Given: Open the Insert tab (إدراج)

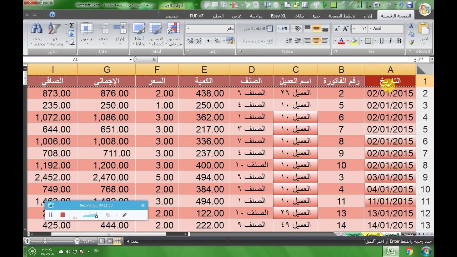Looking at the screenshot, I should click(368, 16).
